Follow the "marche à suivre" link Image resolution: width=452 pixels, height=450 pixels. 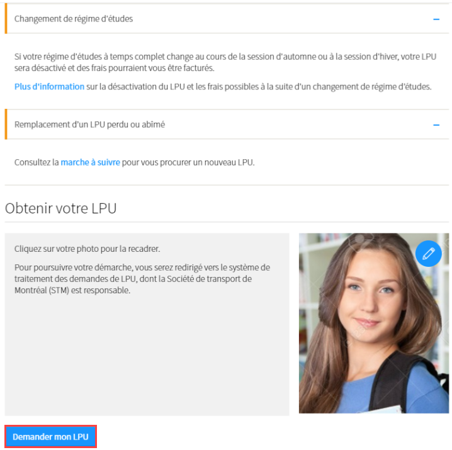click(90, 162)
